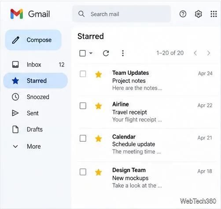Open the Travel receipt subject

(129, 112)
